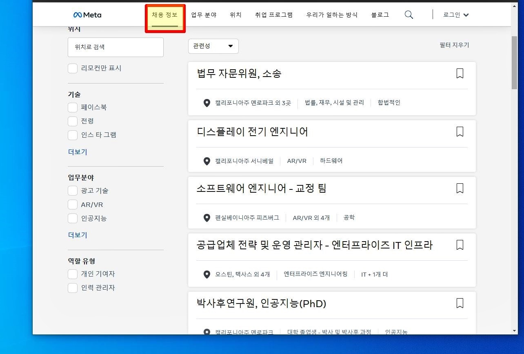Image resolution: width=524 pixels, height=354 pixels.
Task: Open the 관련성 sort dropdown
Action: click(213, 46)
